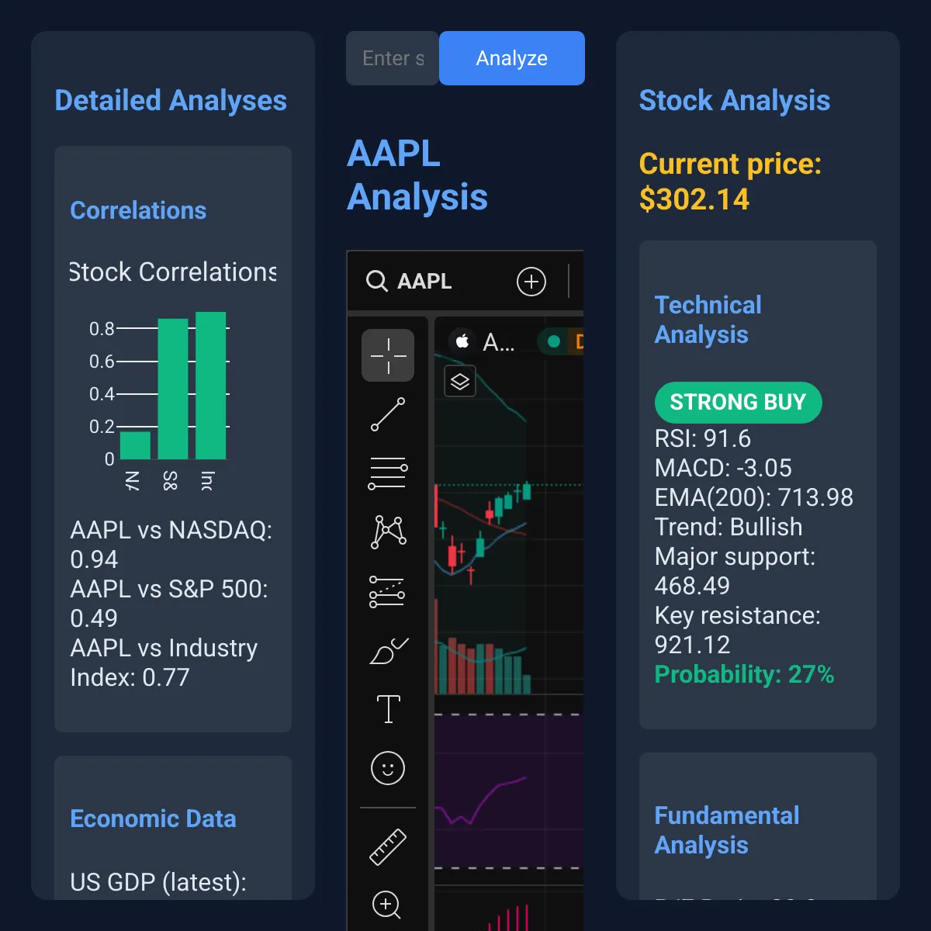Select the ruler measure tool
931x931 pixels.
pyautogui.click(x=388, y=846)
